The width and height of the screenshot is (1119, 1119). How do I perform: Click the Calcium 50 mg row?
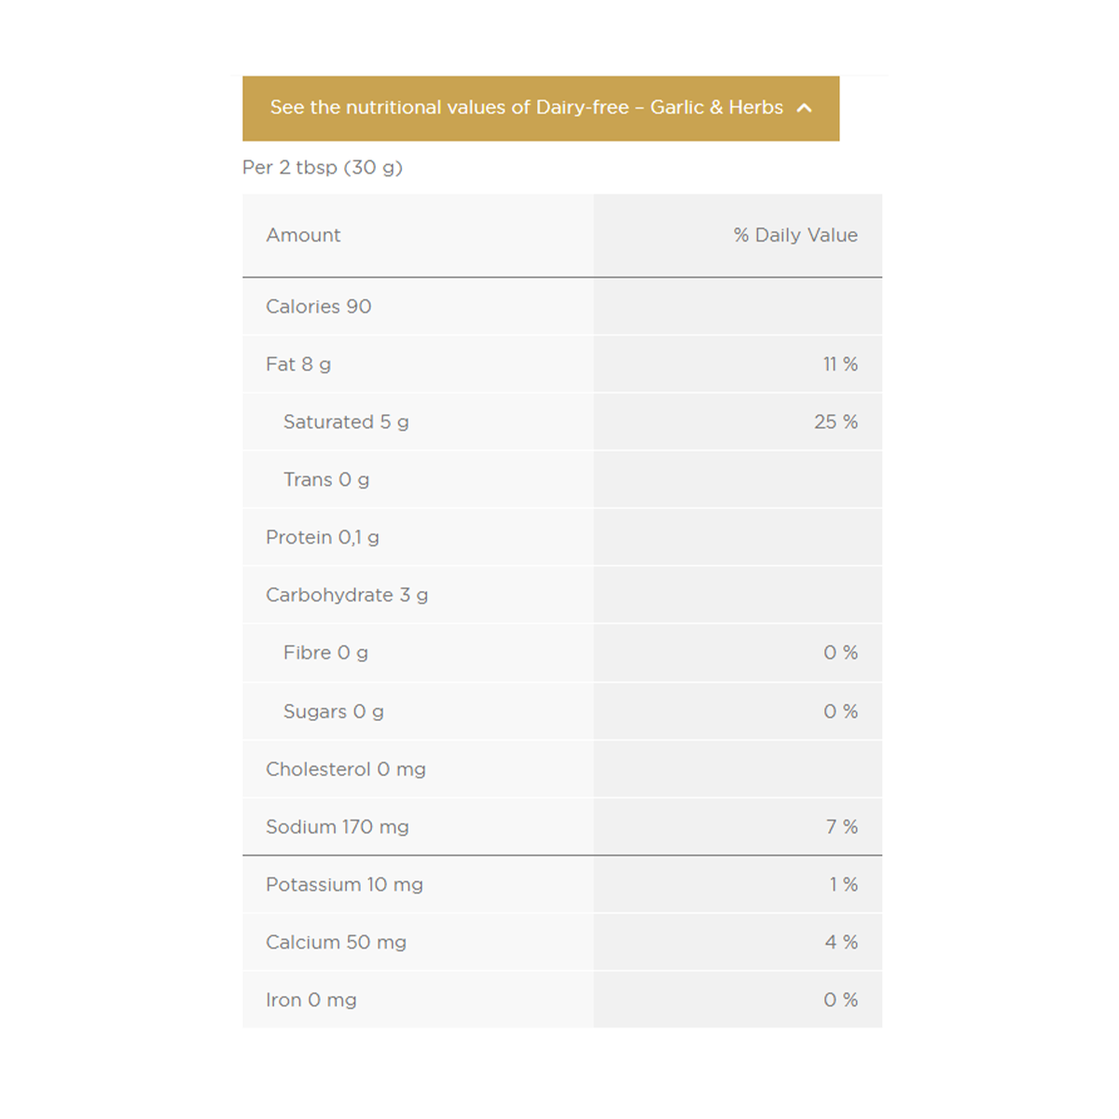[x=336, y=943]
